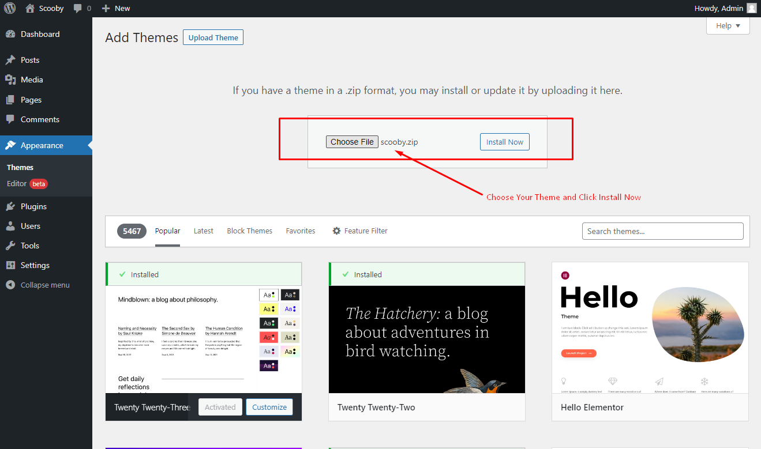Image resolution: width=761 pixels, height=449 pixels.
Task: Open Pages menu item
Action: click(46, 100)
